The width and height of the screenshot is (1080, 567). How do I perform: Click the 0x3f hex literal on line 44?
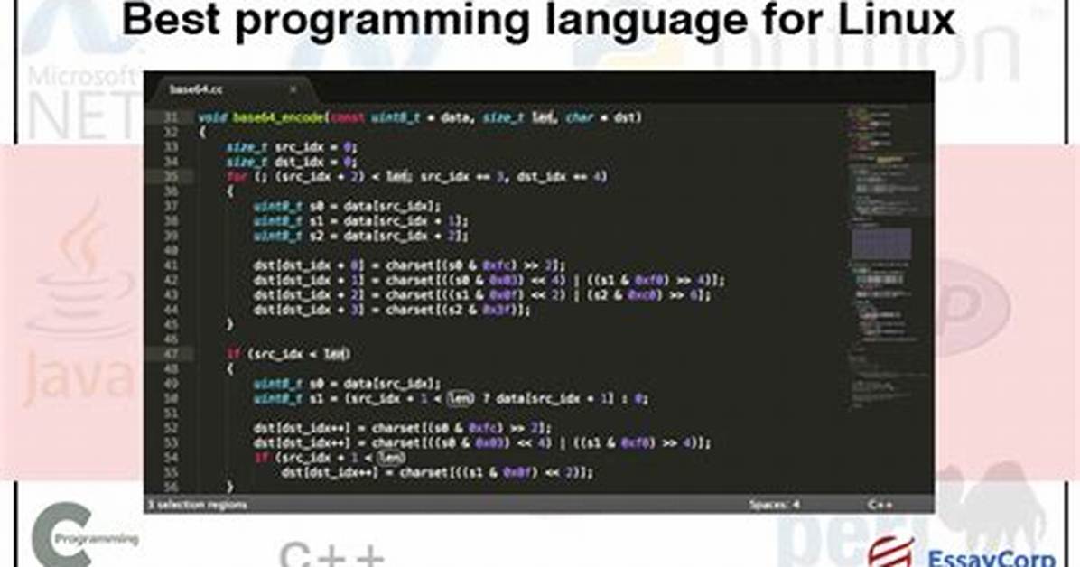point(498,310)
